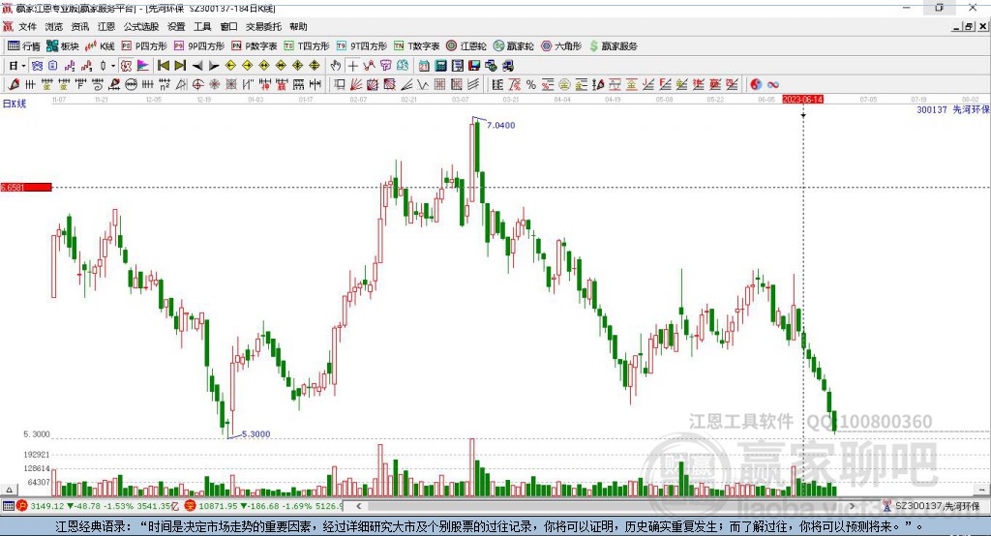Click the 日K线 chart label

[x=15, y=104]
